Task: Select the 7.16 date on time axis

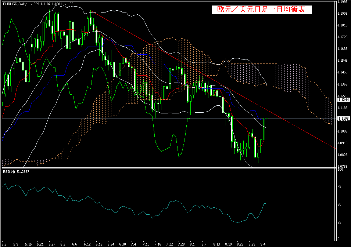Action: coord(158,244)
